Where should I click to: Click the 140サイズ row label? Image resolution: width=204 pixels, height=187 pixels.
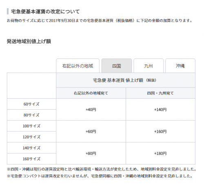(x=31, y=148)
